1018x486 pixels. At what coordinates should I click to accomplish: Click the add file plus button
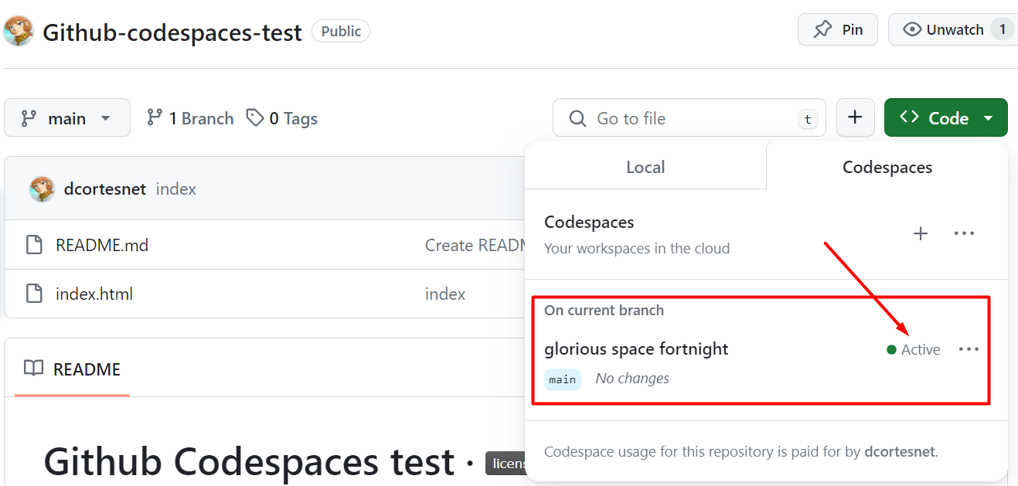pyautogui.click(x=855, y=117)
